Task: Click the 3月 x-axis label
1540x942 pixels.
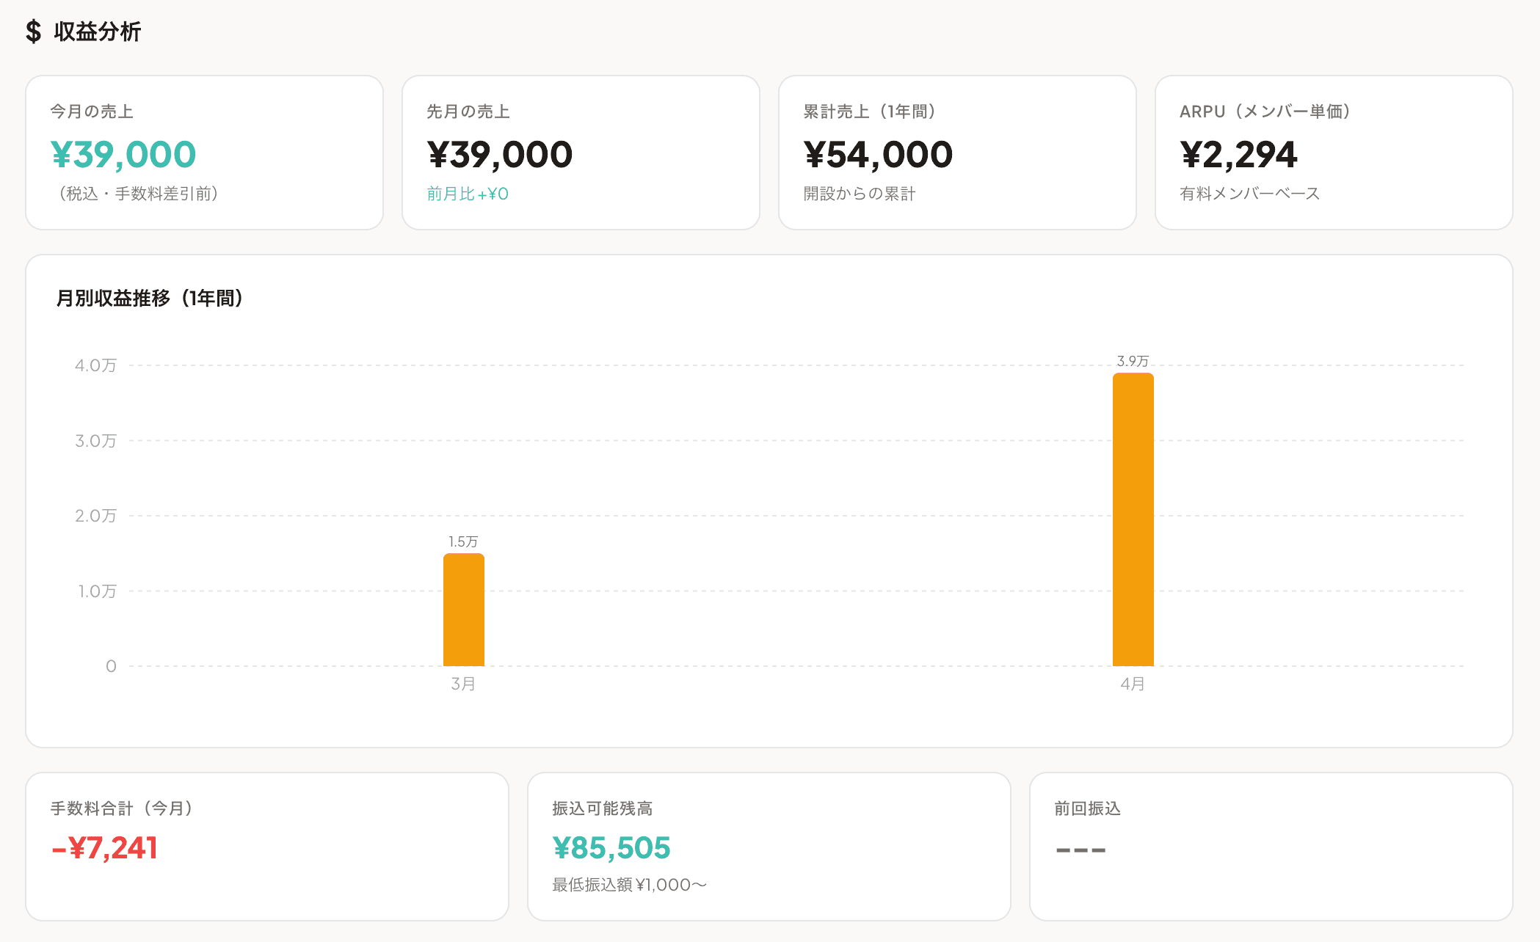Action: coord(463,684)
